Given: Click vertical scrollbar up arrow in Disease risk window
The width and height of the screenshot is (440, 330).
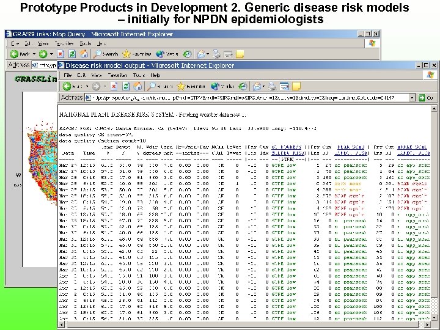Looking at the screenshot, I should click(x=434, y=109).
